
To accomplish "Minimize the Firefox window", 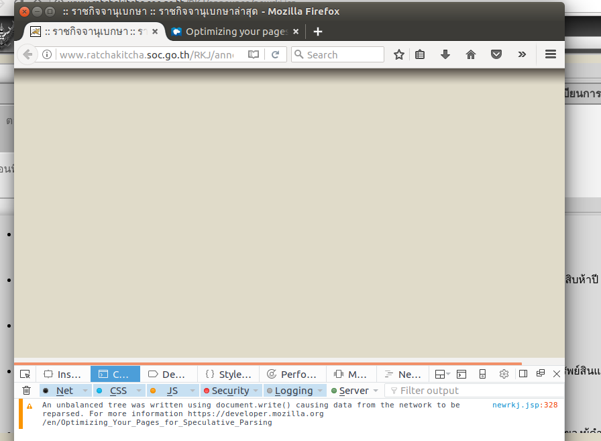I will pyautogui.click(x=37, y=11).
